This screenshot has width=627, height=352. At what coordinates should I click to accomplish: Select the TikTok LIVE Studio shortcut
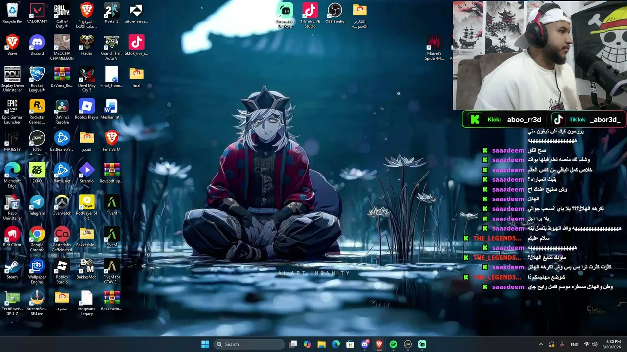click(x=310, y=15)
